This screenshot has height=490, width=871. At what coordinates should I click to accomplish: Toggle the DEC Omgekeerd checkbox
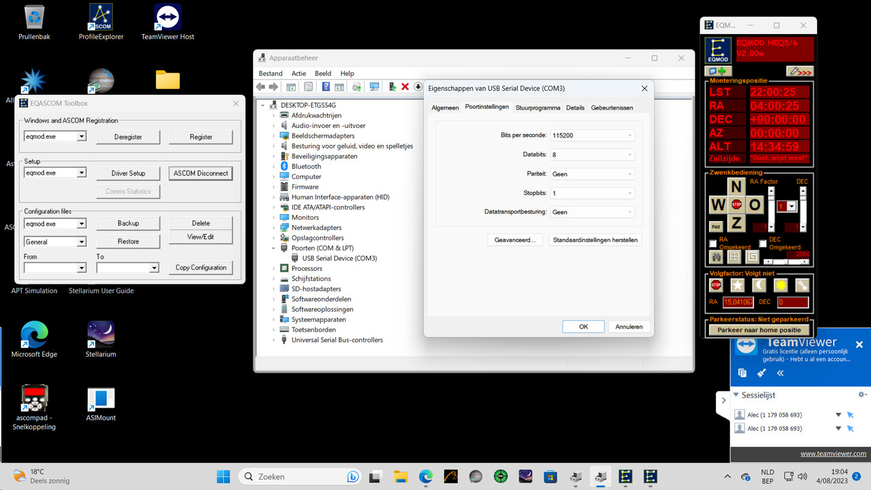[763, 243]
